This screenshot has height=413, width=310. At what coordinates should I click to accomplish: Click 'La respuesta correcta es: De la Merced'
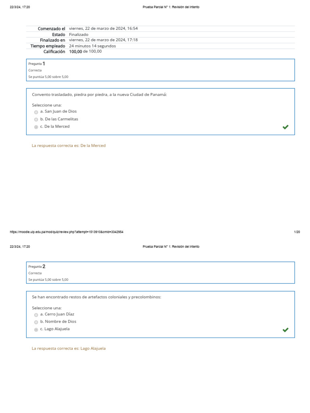[69, 146]
